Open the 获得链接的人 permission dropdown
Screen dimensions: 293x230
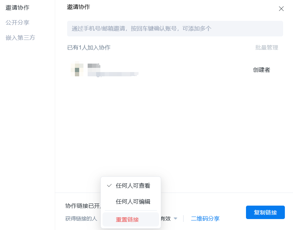(x=81, y=218)
